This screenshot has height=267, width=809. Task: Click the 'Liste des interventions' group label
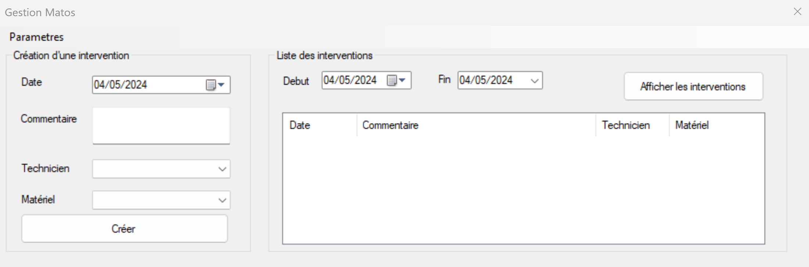point(324,55)
